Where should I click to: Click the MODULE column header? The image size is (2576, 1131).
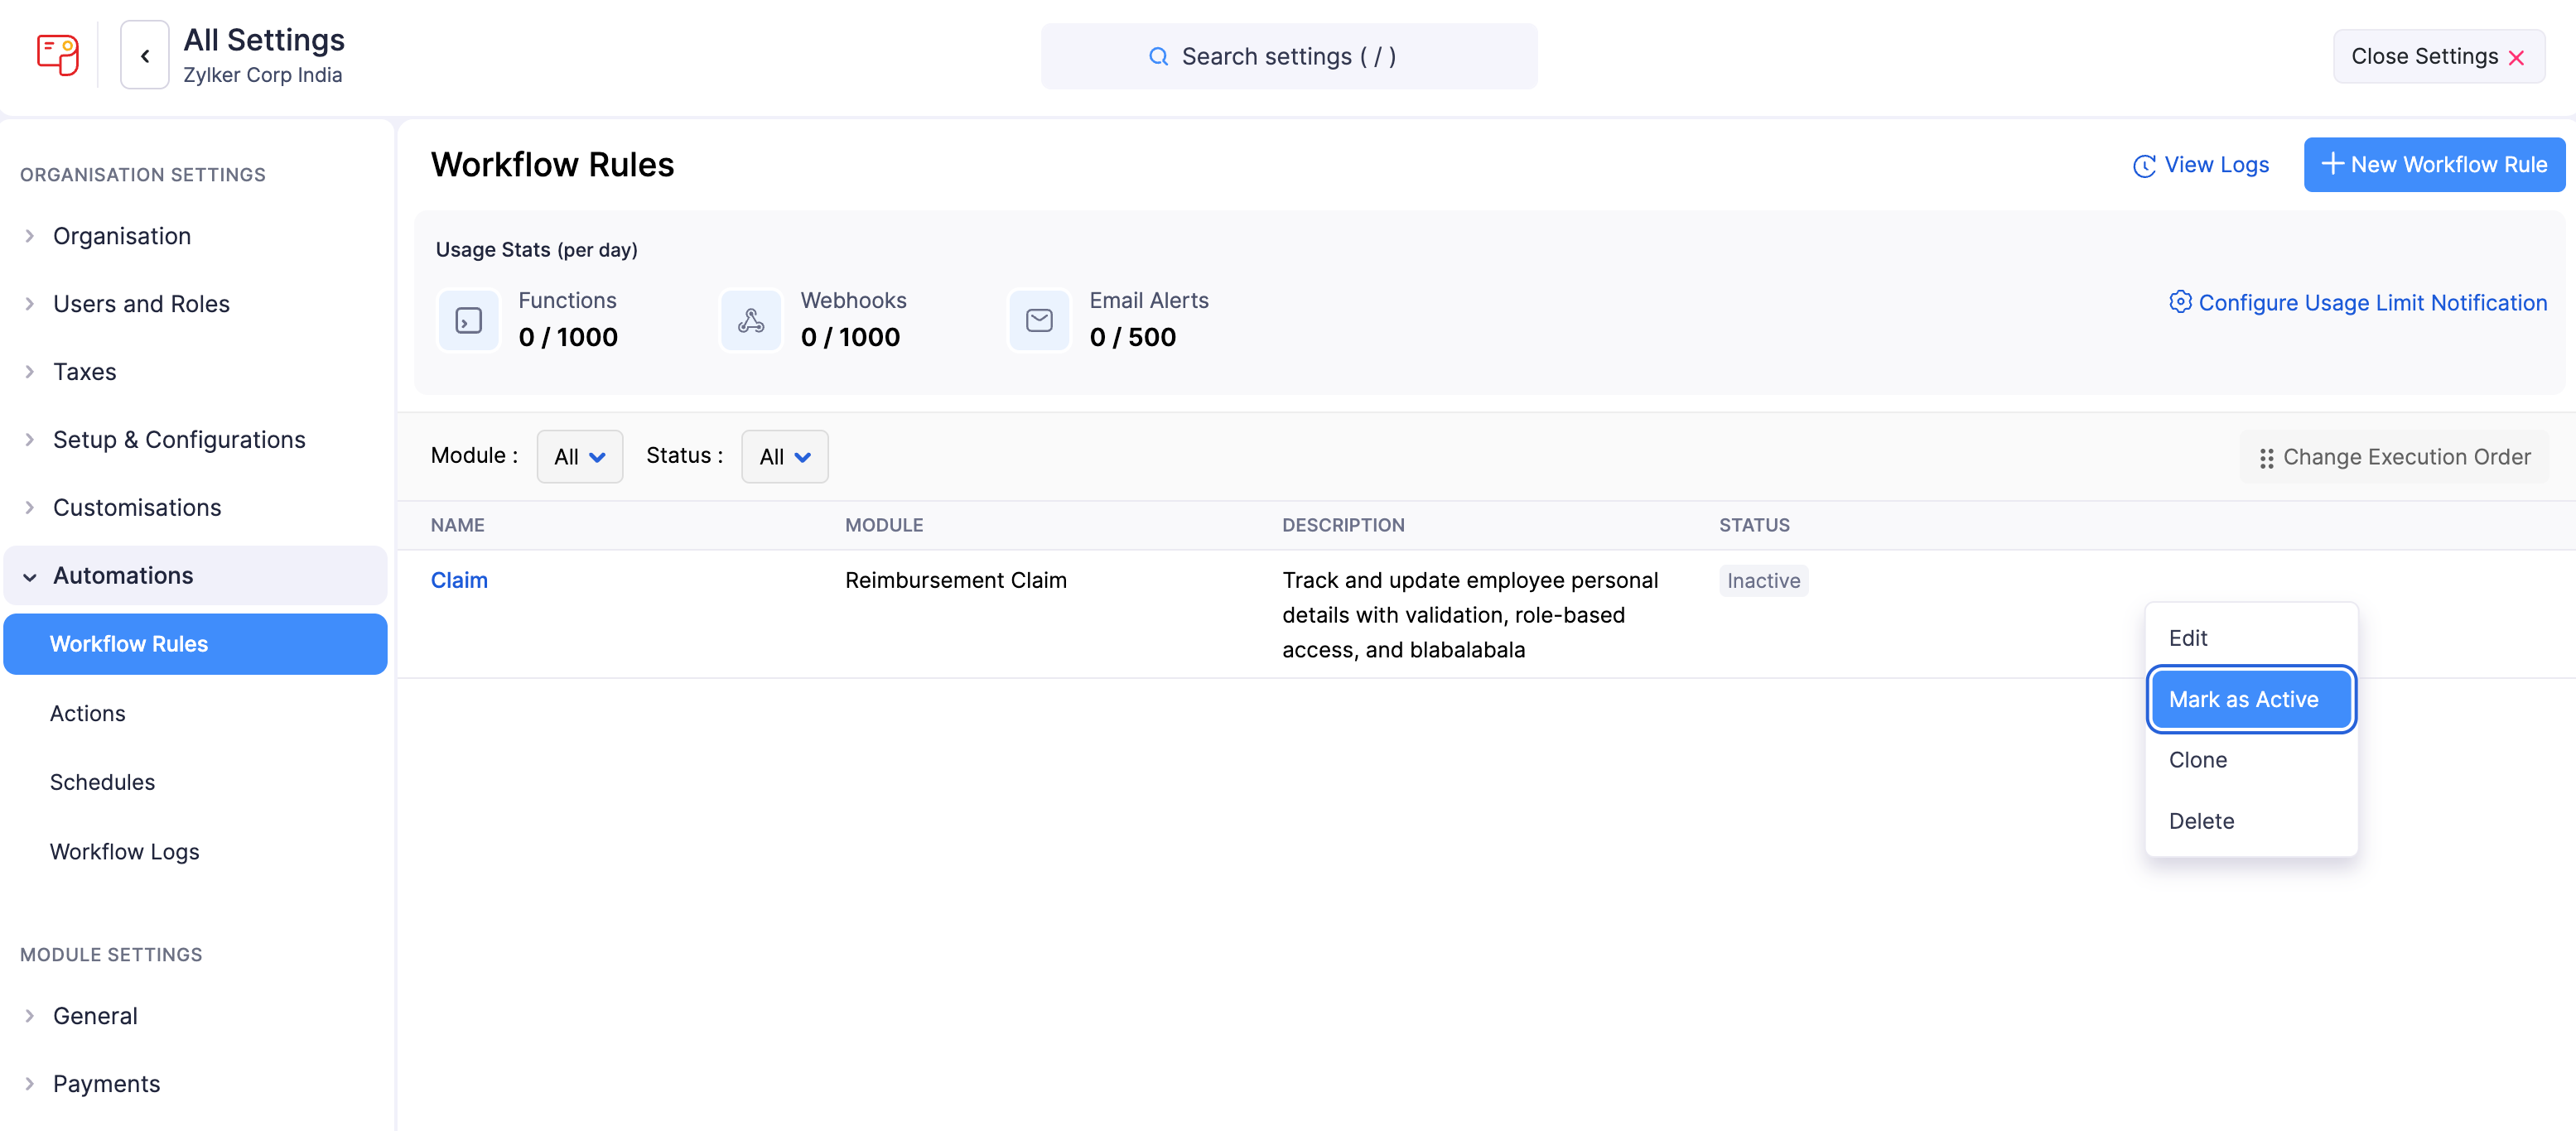(884, 525)
